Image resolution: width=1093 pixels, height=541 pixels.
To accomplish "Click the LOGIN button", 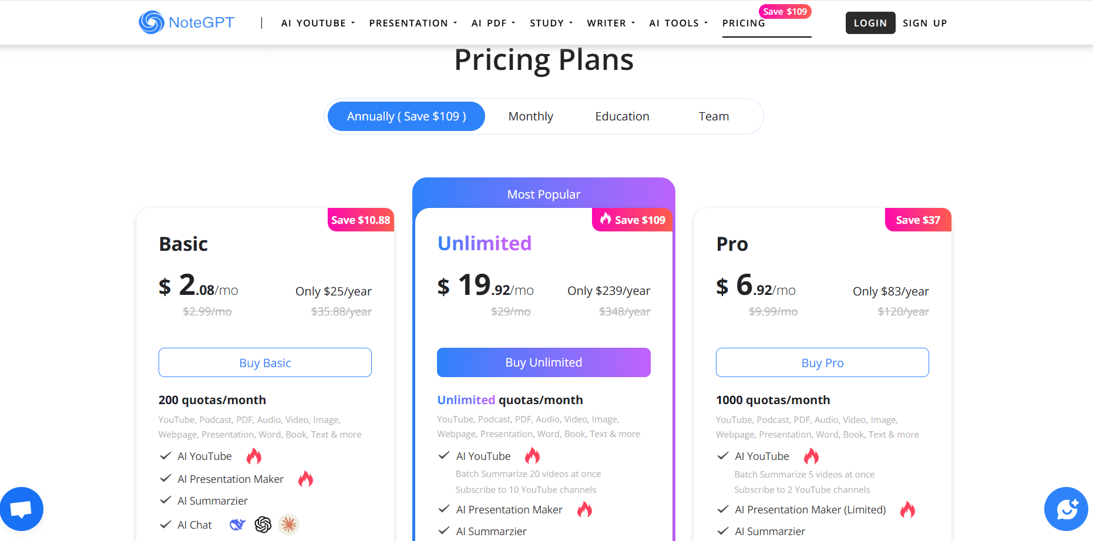I will click(x=870, y=23).
